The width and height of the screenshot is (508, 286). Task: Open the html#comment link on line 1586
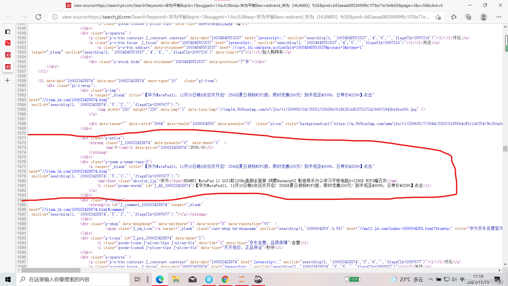click(x=83, y=209)
